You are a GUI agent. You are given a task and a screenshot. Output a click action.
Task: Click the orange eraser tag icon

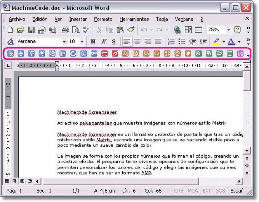coord(188,54)
